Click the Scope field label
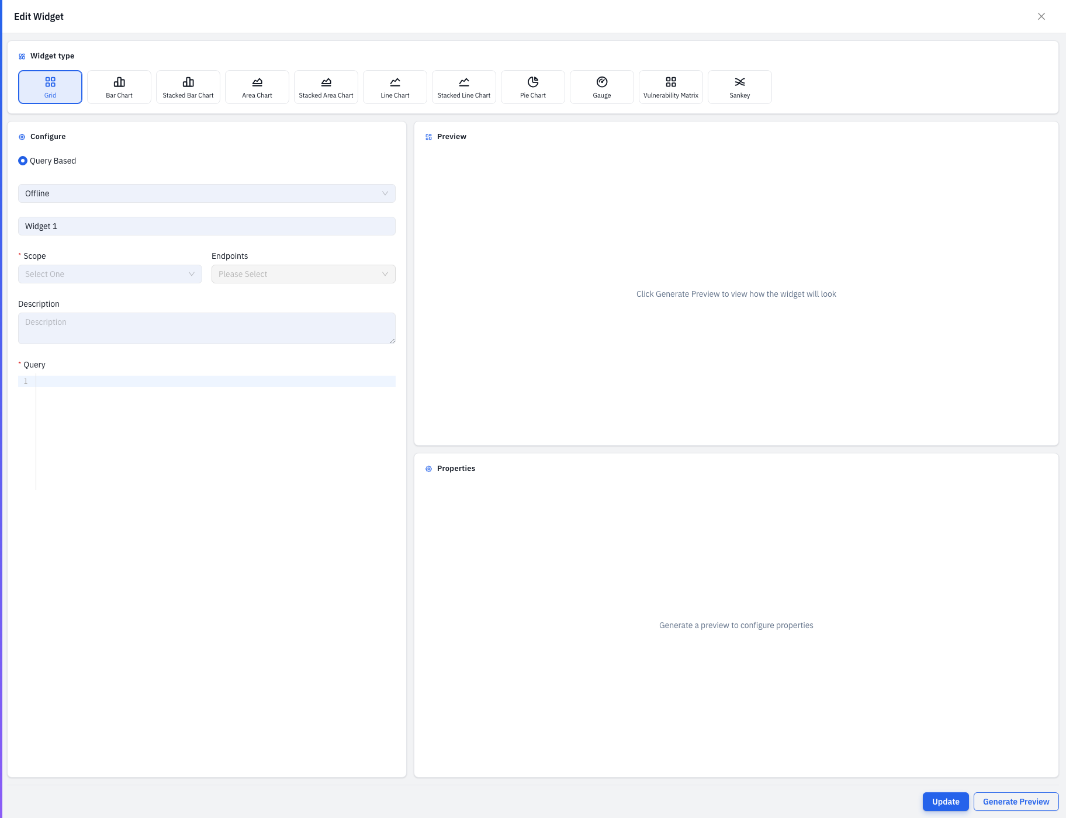 point(34,256)
